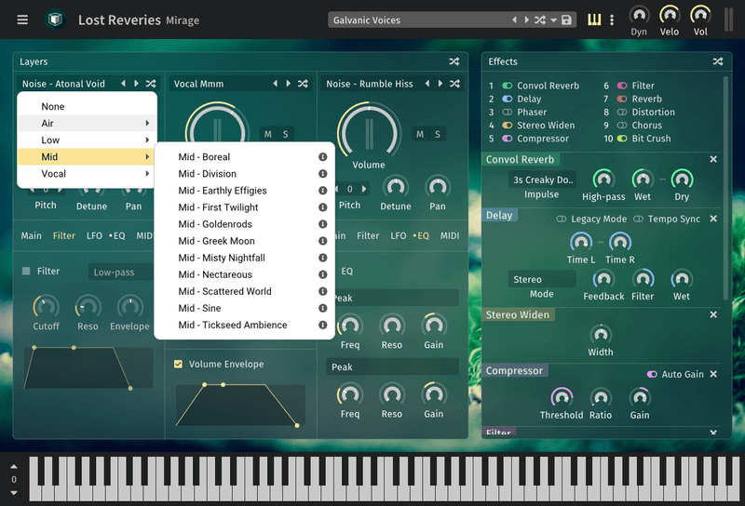Select next sample for Vocal Mmm layer
This screenshot has width=745, height=506.
[x=289, y=84]
